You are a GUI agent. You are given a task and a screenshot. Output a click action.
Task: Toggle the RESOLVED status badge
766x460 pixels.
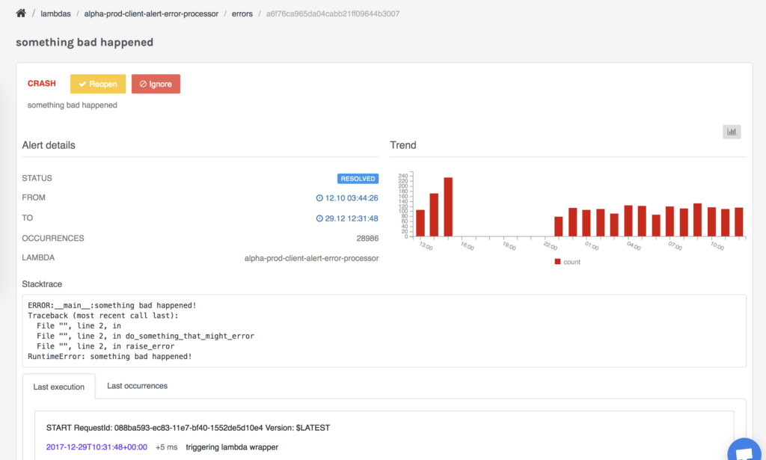pos(358,178)
